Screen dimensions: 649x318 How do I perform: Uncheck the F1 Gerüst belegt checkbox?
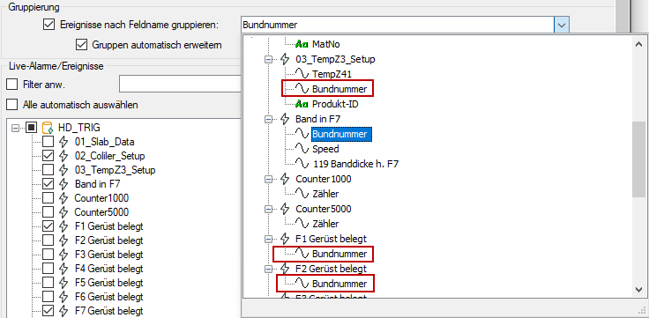coord(48,226)
